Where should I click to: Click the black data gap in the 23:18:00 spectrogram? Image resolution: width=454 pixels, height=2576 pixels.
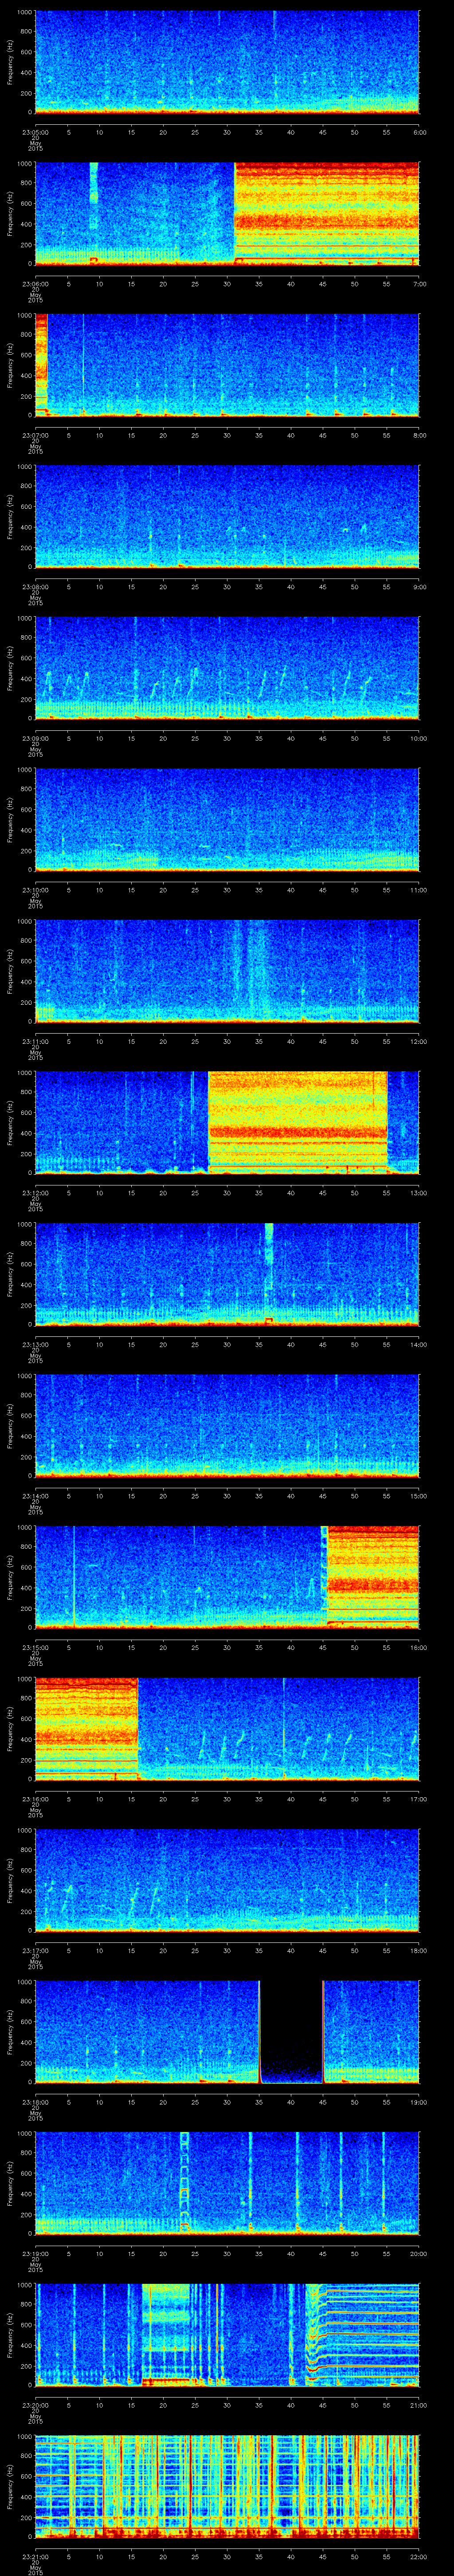coord(291,2032)
